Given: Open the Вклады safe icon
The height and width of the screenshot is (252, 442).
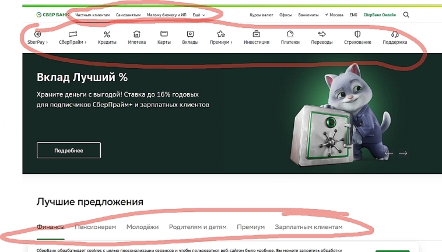Looking at the screenshot, I should coord(190,34).
